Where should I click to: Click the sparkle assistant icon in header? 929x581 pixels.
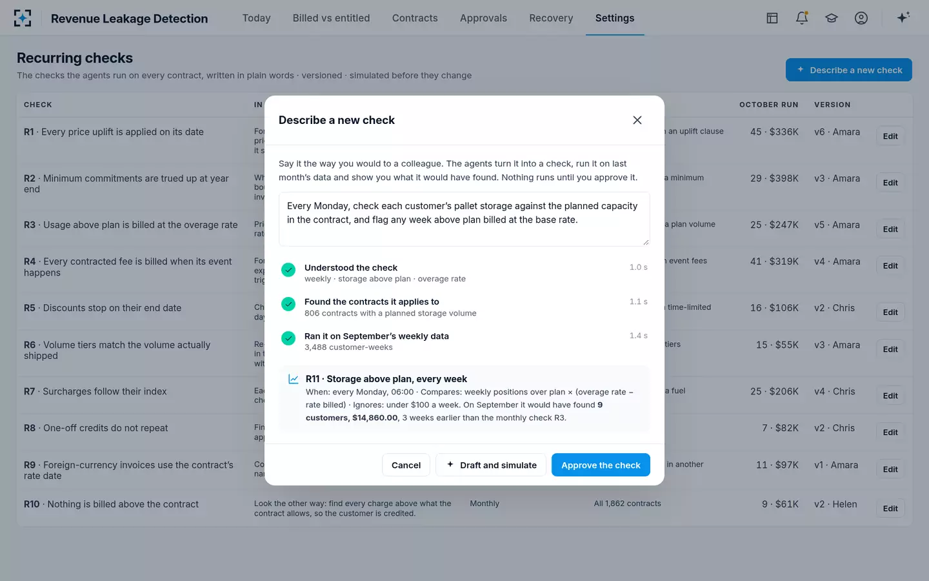[903, 17]
